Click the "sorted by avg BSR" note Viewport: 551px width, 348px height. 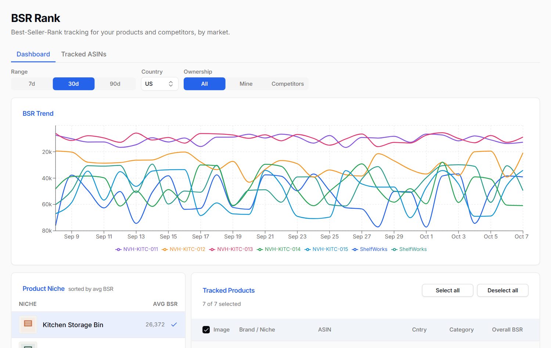91,289
